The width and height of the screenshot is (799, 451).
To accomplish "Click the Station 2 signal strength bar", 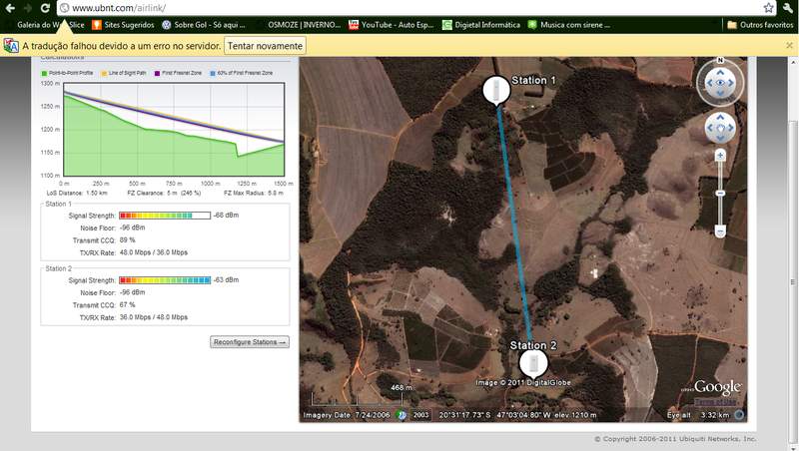I will (x=165, y=280).
